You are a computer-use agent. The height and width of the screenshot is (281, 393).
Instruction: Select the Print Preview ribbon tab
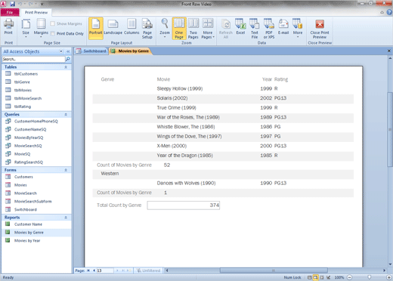coord(36,12)
